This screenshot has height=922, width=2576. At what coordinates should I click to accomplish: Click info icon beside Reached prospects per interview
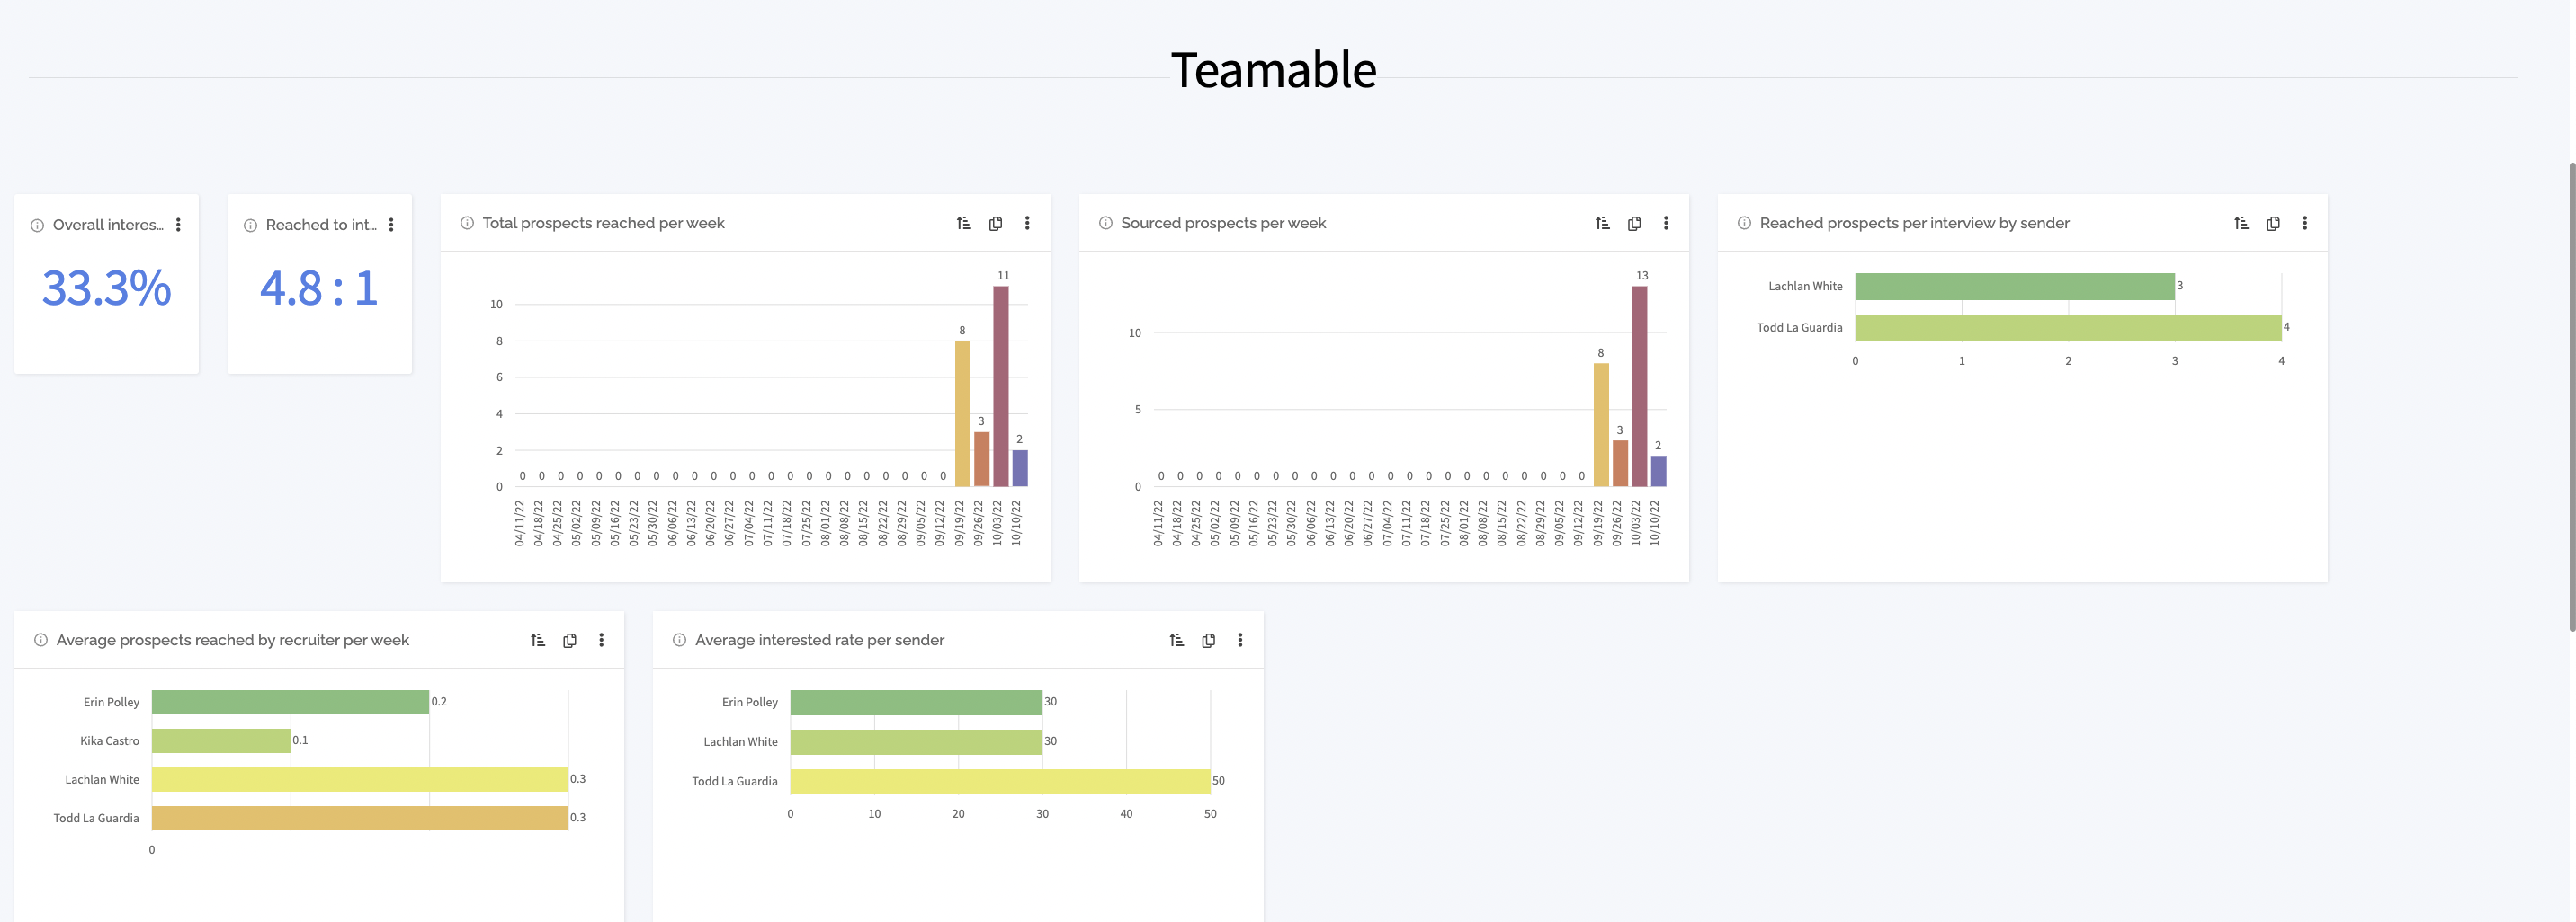[x=1744, y=223]
